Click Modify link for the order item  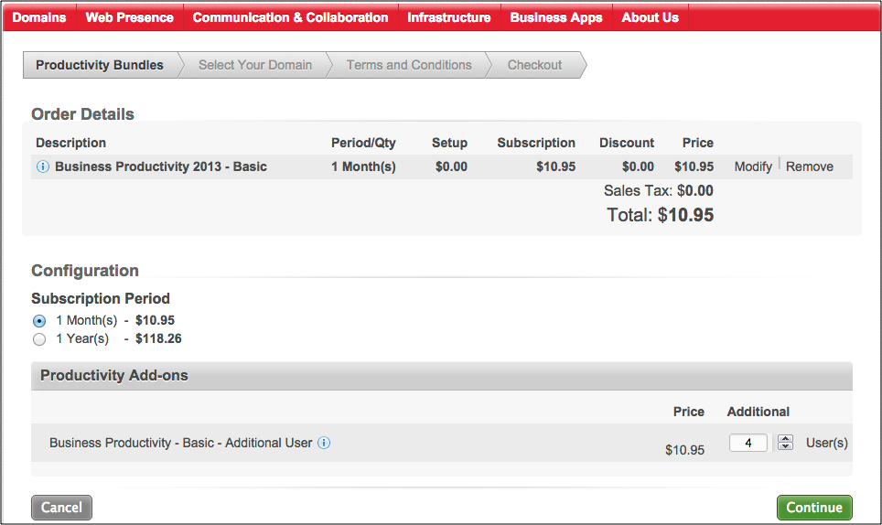click(753, 166)
